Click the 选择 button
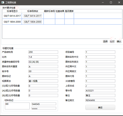Screen dimensions: 123x116 tap(105, 41)
